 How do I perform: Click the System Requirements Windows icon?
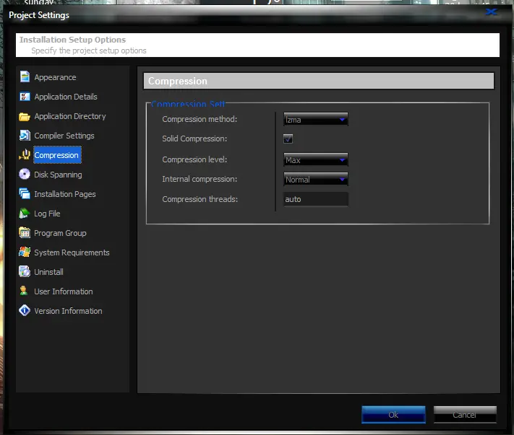click(x=25, y=252)
